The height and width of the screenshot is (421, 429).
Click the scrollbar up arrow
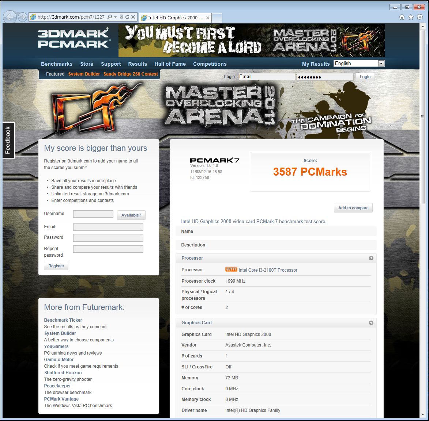point(422,26)
